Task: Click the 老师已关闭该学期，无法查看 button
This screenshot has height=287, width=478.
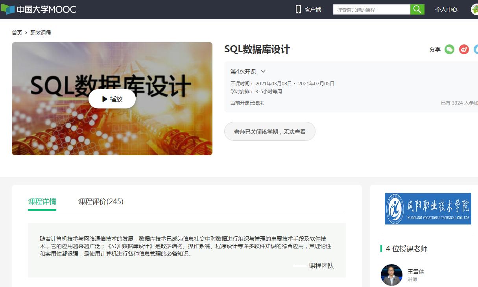Action: coord(269,132)
